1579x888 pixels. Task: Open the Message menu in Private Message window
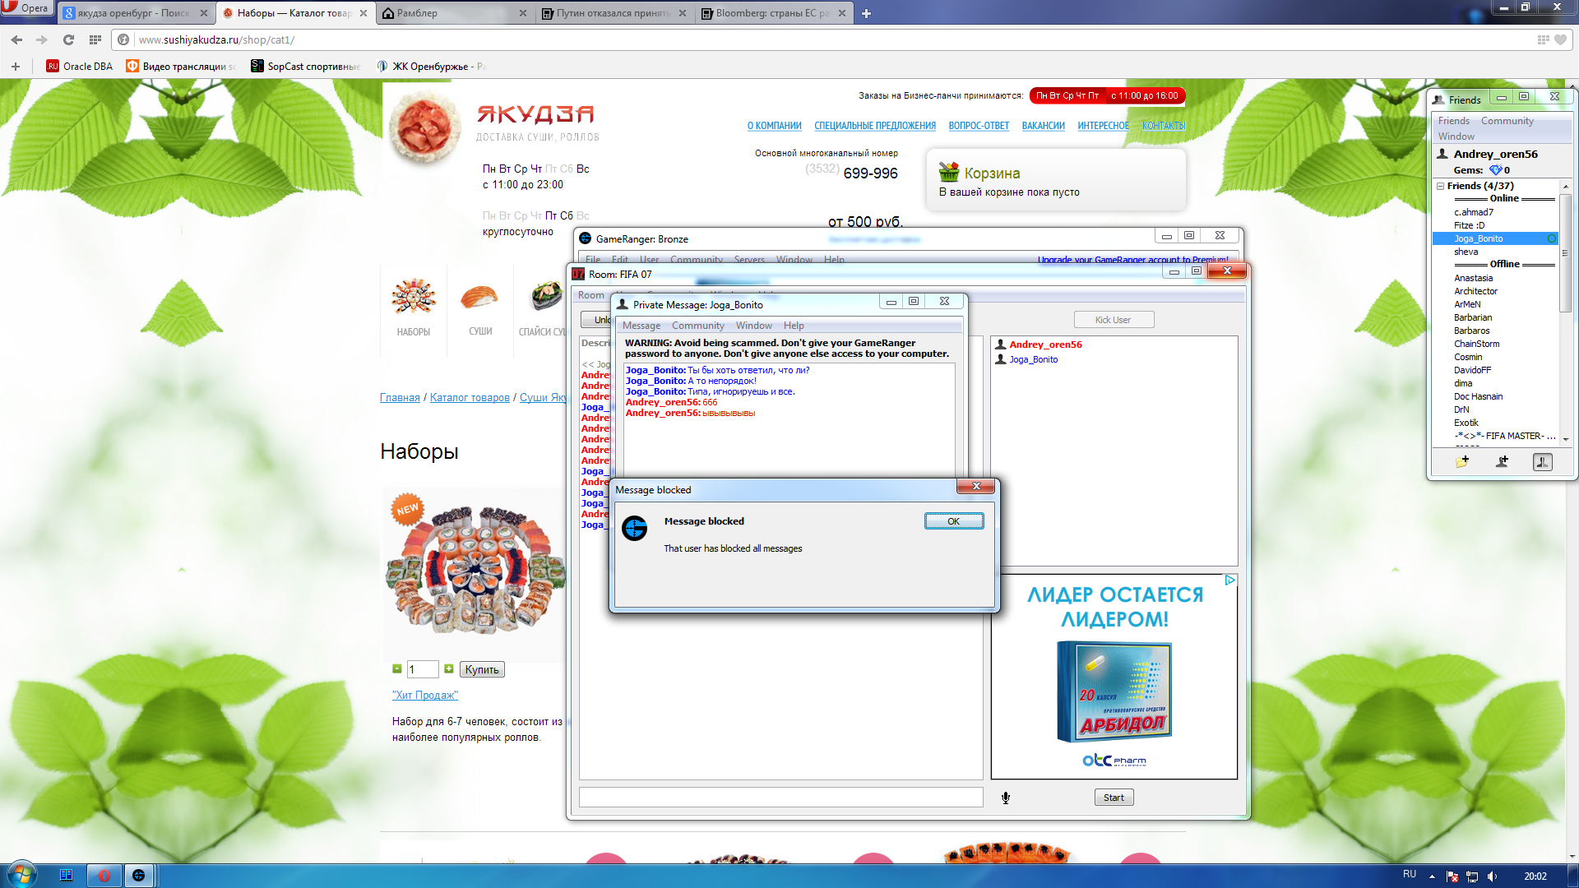(641, 326)
